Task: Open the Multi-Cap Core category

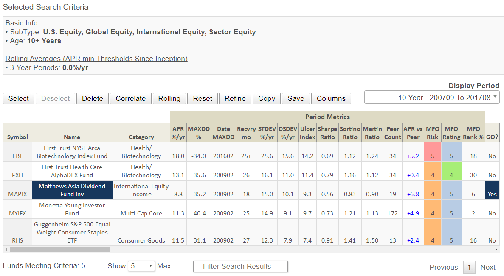Action: [x=141, y=213]
